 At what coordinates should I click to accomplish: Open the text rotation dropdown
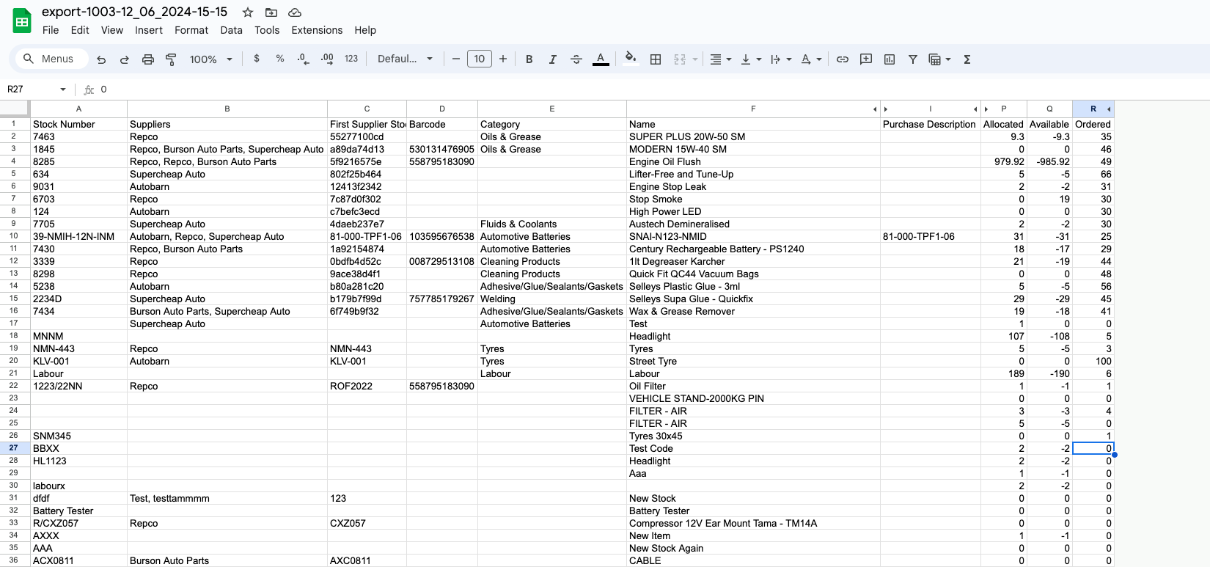pos(811,59)
